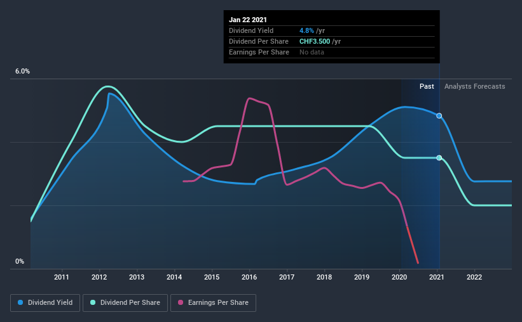Click the Jan 22 2021 tooltip header
The width and height of the screenshot is (522, 322).
tap(248, 20)
